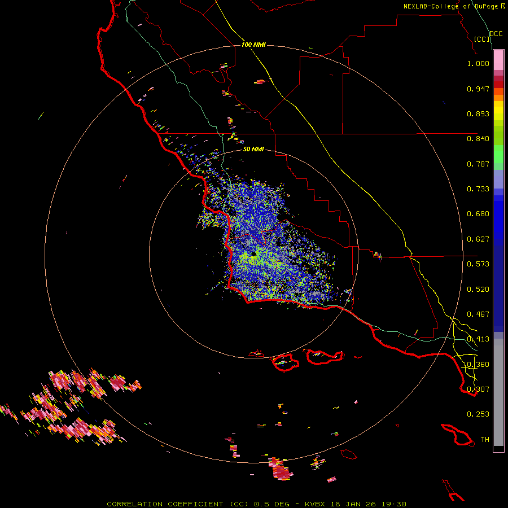Click the TH label on the scale
Screen dimensions: 508x508
point(485,440)
